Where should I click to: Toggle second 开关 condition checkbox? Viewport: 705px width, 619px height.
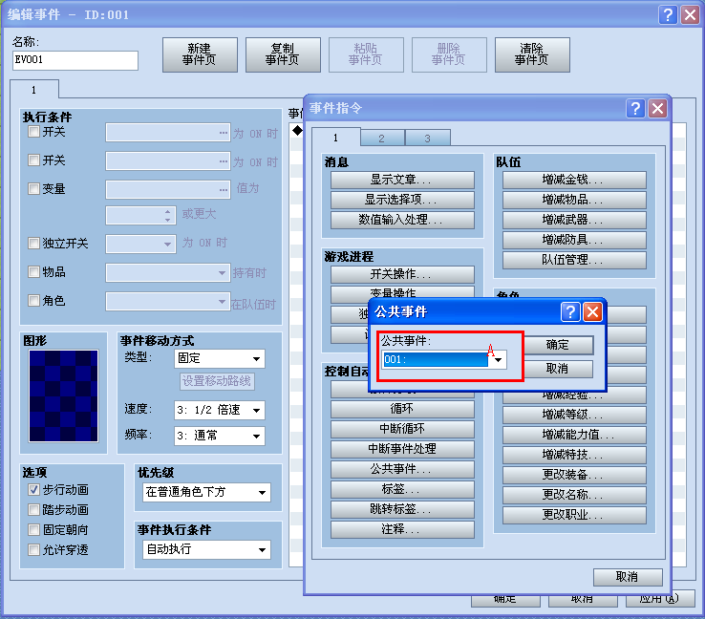(33, 160)
